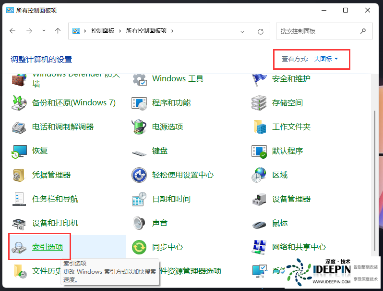The height and width of the screenshot is (291, 383).
Task: Open the 电话和调制解调器 phone icon
Action: 19,127
